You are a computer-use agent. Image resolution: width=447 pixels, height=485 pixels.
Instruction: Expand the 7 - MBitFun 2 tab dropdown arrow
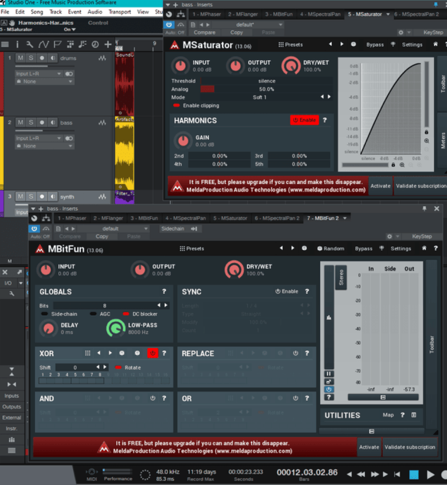click(x=345, y=218)
